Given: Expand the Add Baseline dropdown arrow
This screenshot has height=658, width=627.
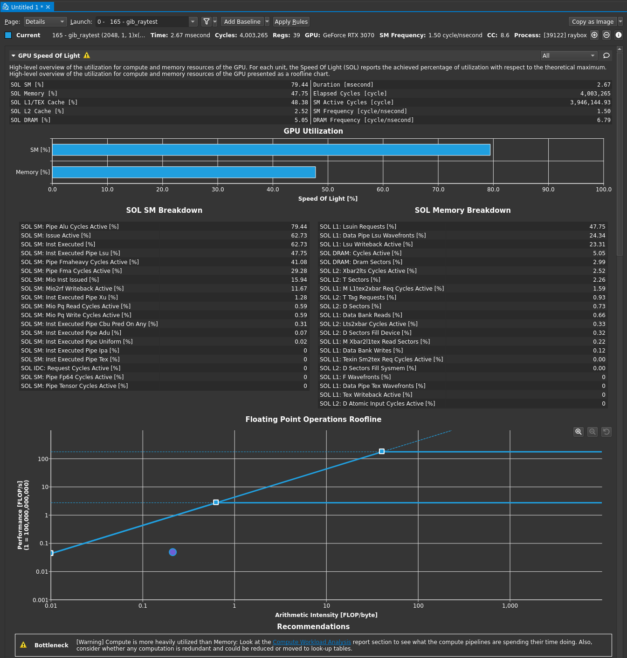Looking at the screenshot, I should [x=267, y=21].
